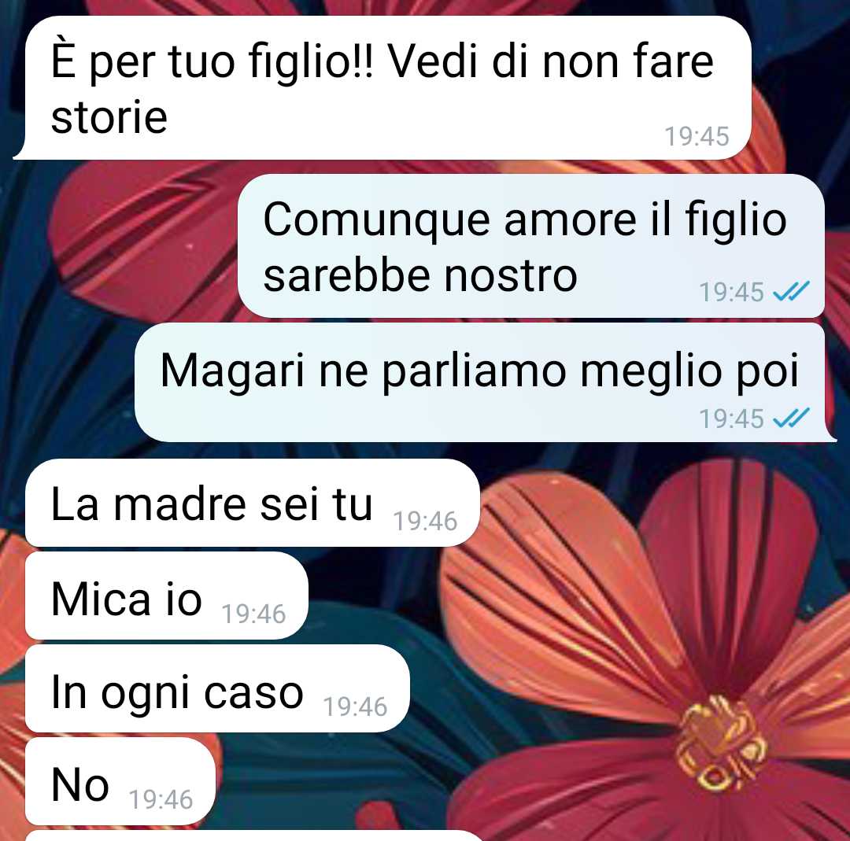Click the 19:46 time beside 'La madre sei tu'
850x841 pixels.
pyautogui.click(x=425, y=522)
